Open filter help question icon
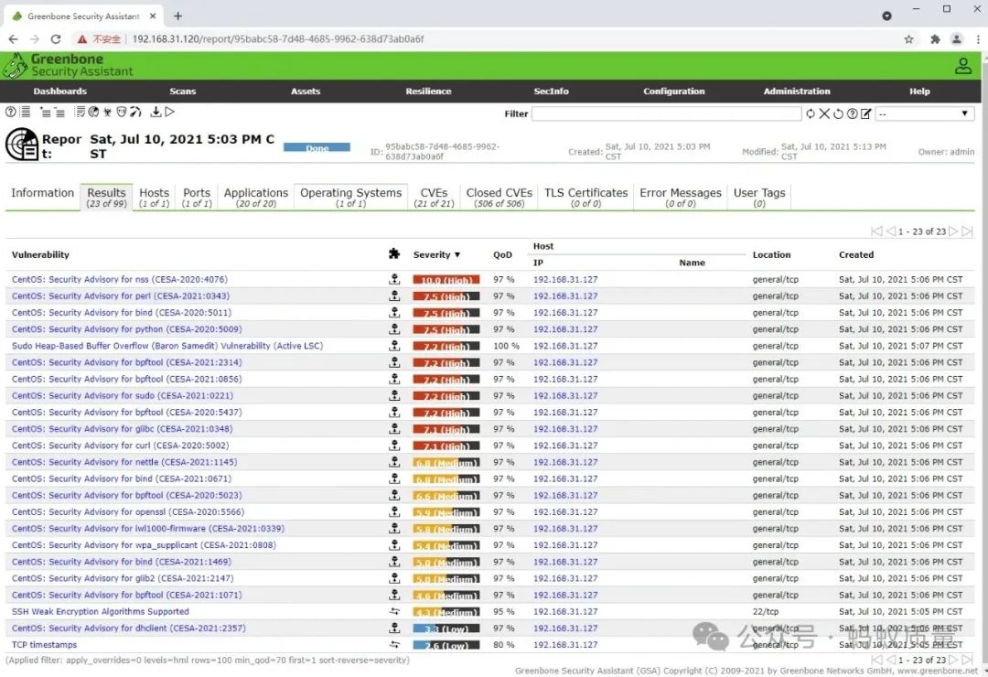 852,113
